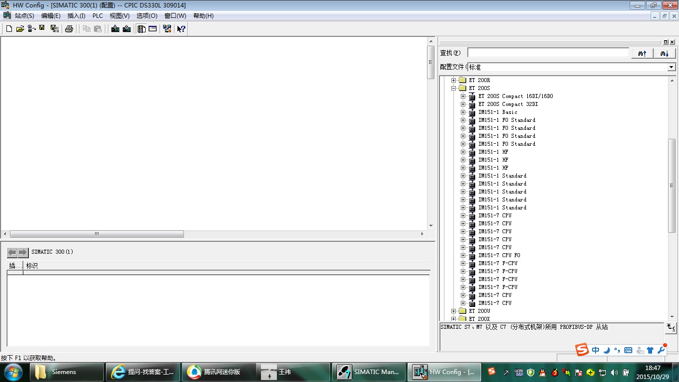Click the toolbar icon right of the catalog icon

click(x=153, y=29)
